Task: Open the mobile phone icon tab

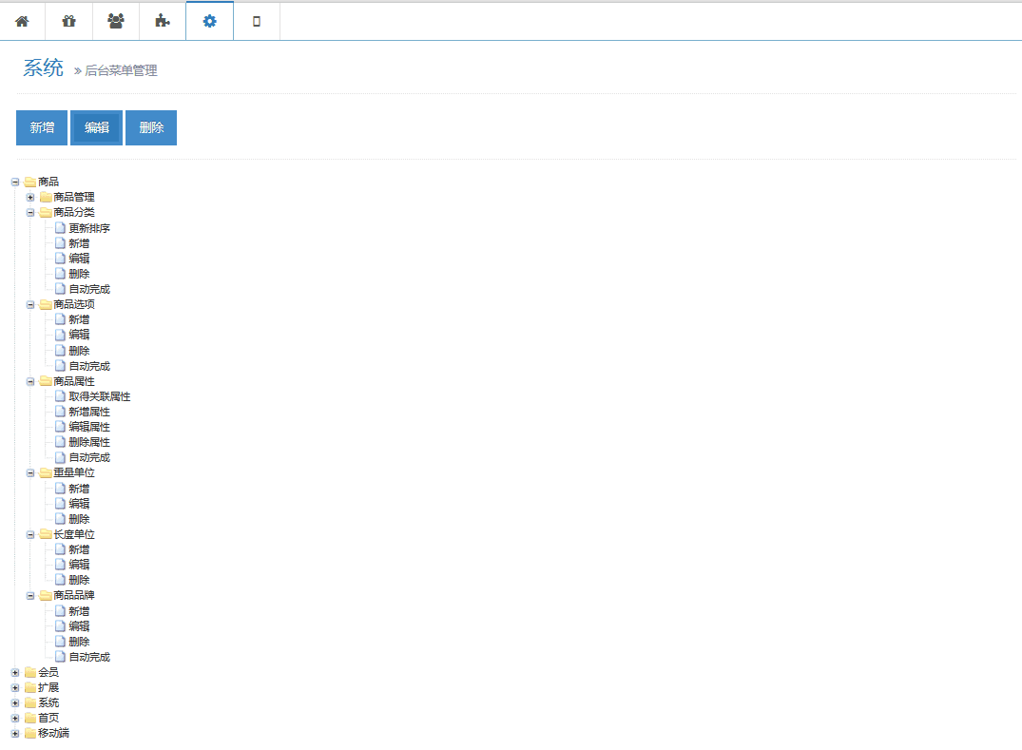Action: click(x=257, y=21)
